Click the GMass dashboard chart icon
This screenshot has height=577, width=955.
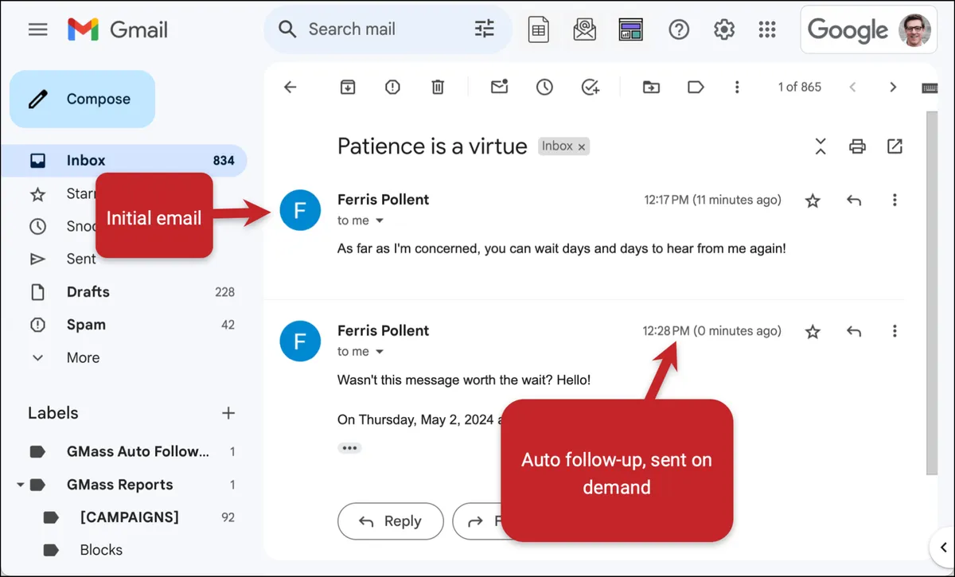coord(631,30)
